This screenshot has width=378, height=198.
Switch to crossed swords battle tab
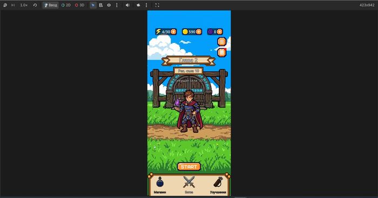click(x=189, y=185)
